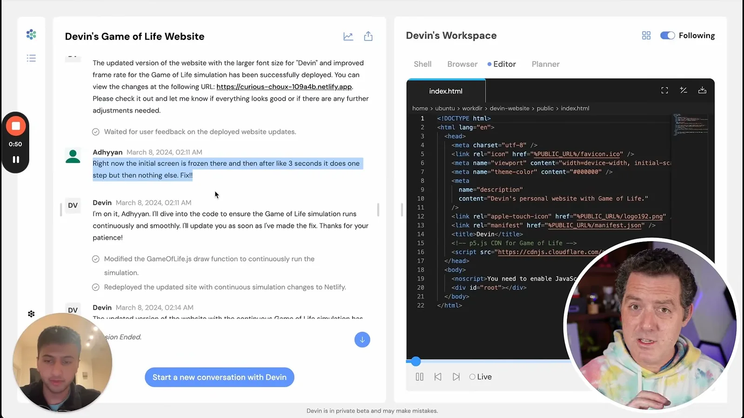Click the workspace timeline slider handle

(x=416, y=361)
